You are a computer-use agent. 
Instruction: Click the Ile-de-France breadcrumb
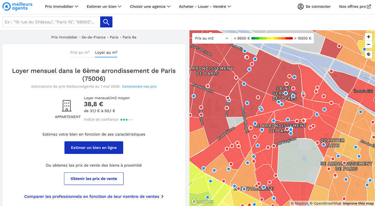click(94, 37)
